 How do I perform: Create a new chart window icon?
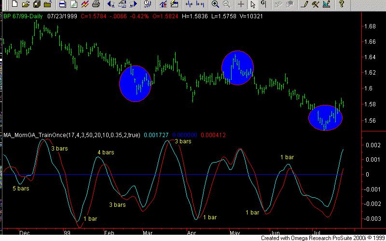74,4
